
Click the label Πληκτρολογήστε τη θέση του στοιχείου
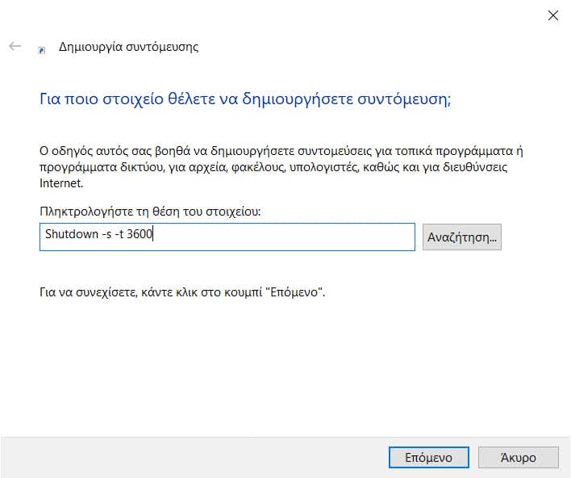150,212
